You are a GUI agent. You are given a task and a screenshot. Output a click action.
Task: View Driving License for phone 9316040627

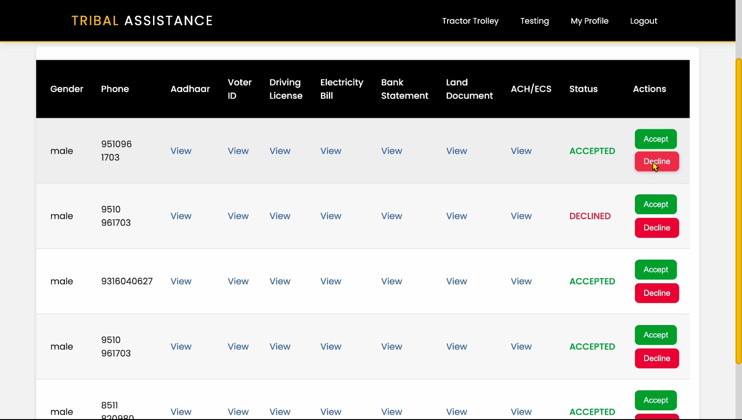pos(280,281)
